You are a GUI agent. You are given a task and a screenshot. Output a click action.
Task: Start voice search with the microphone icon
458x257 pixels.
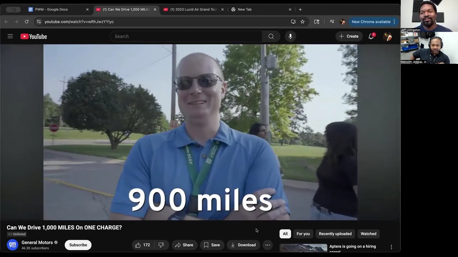point(290,36)
